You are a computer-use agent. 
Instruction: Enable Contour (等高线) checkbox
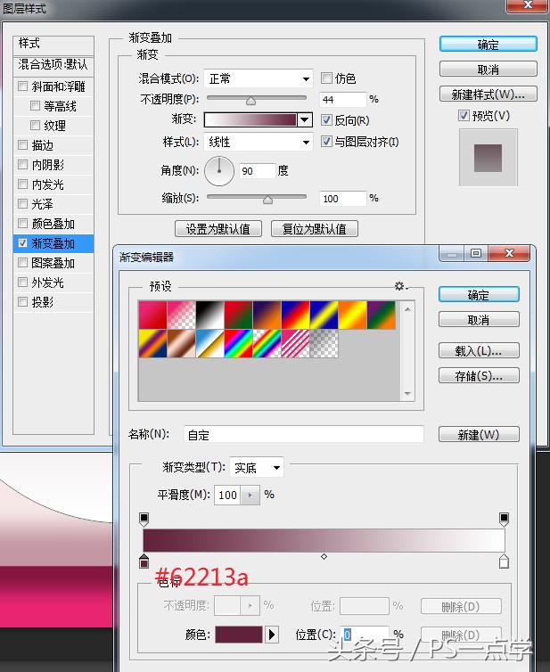35,105
